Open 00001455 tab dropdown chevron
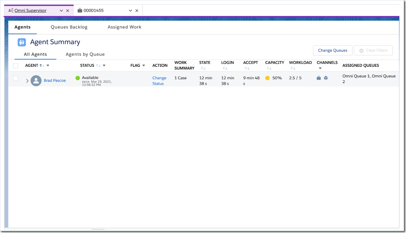 point(130,11)
